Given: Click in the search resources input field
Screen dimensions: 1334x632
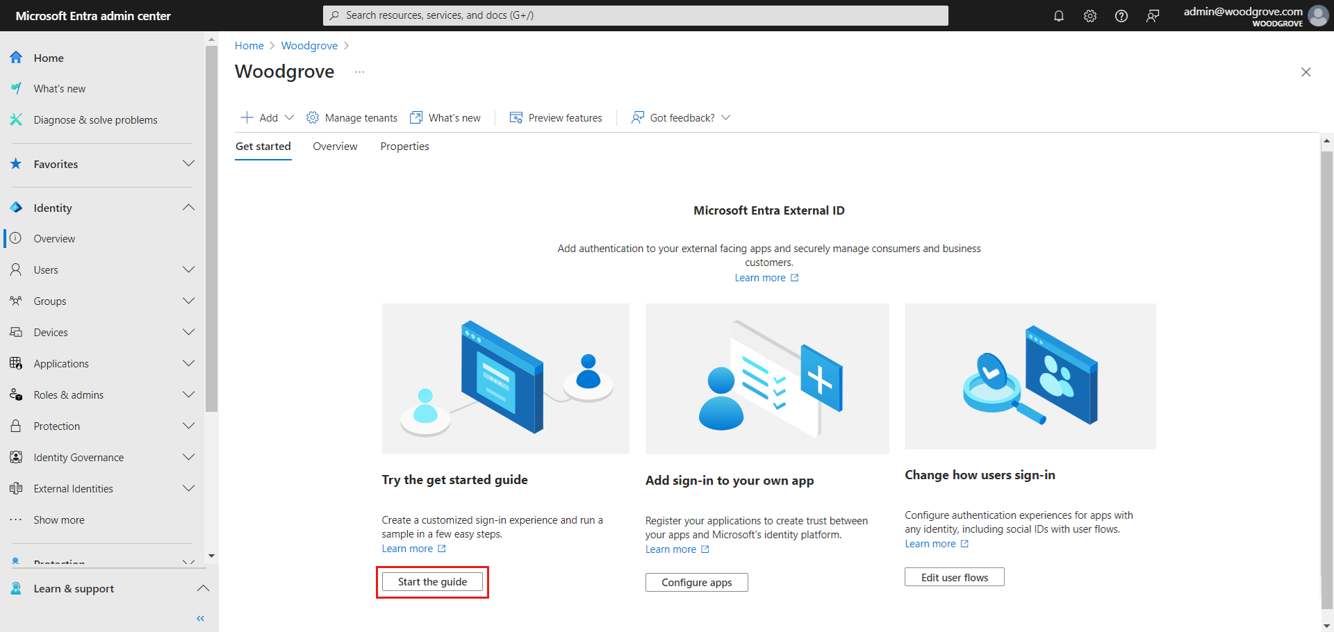Looking at the screenshot, I should point(635,15).
